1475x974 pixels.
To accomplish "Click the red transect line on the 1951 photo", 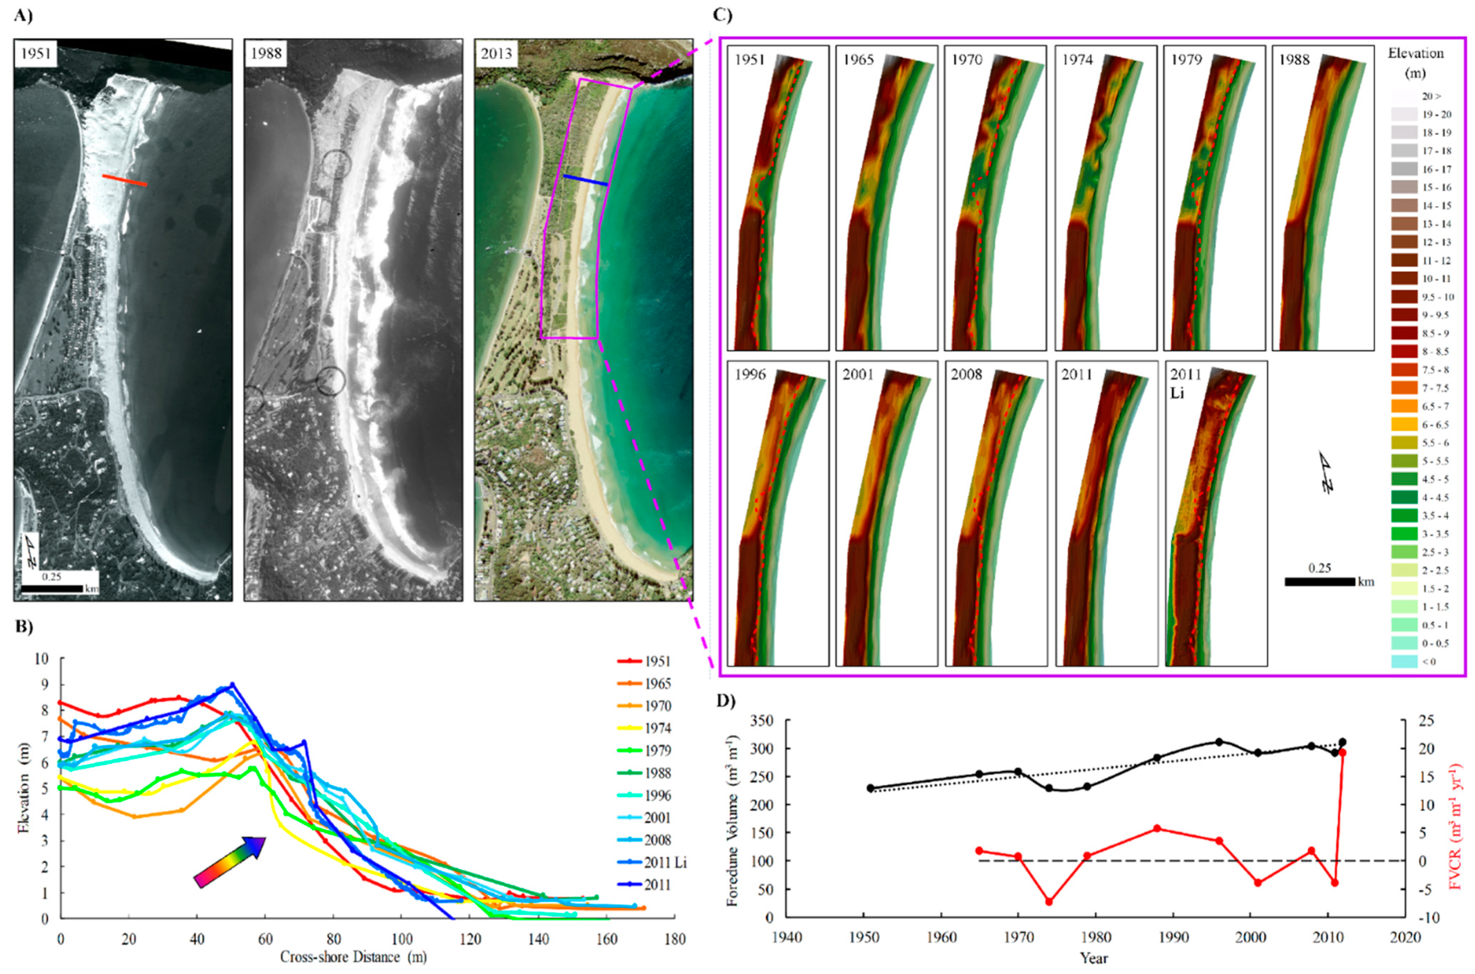I will 125,180.
